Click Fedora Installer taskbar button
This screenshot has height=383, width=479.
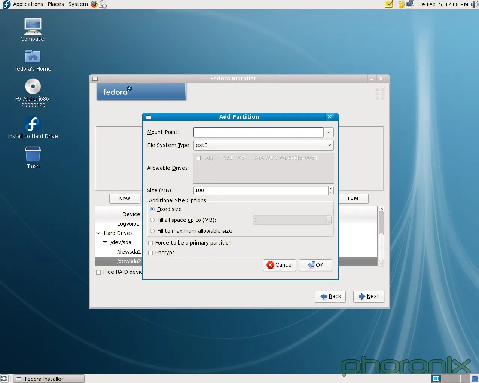point(49,379)
